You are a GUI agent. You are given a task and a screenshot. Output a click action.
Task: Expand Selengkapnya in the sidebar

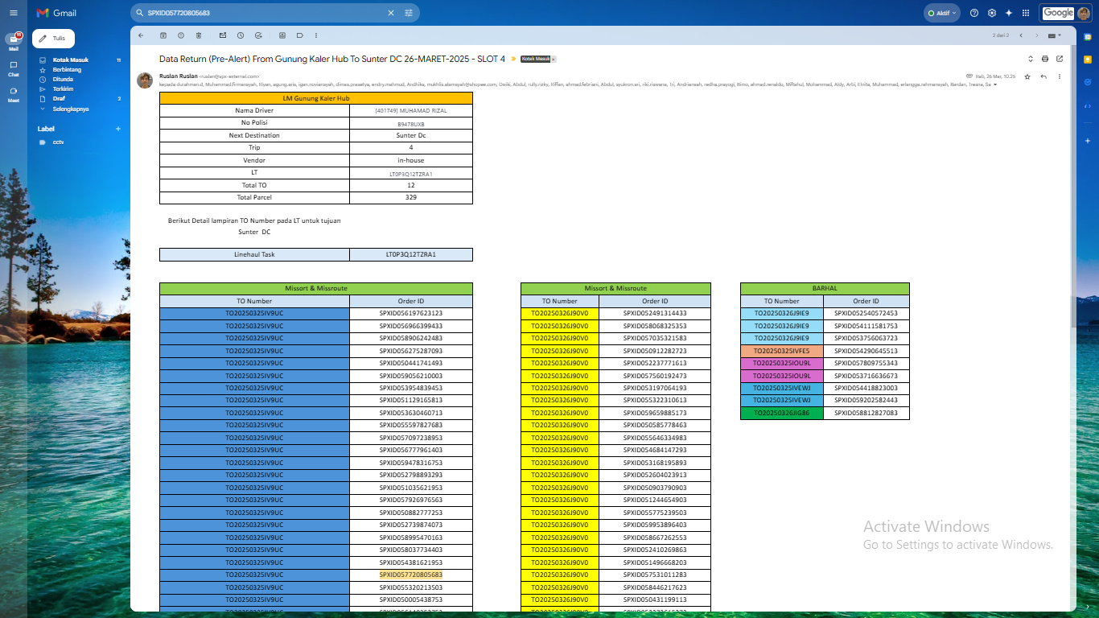pos(71,109)
